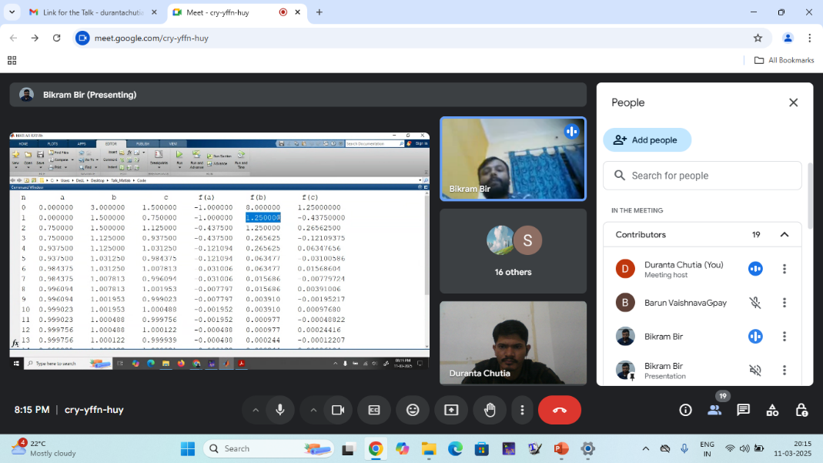Collapse the Contributors list
Viewport: 823px width, 463px height.
tap(785, 235)
